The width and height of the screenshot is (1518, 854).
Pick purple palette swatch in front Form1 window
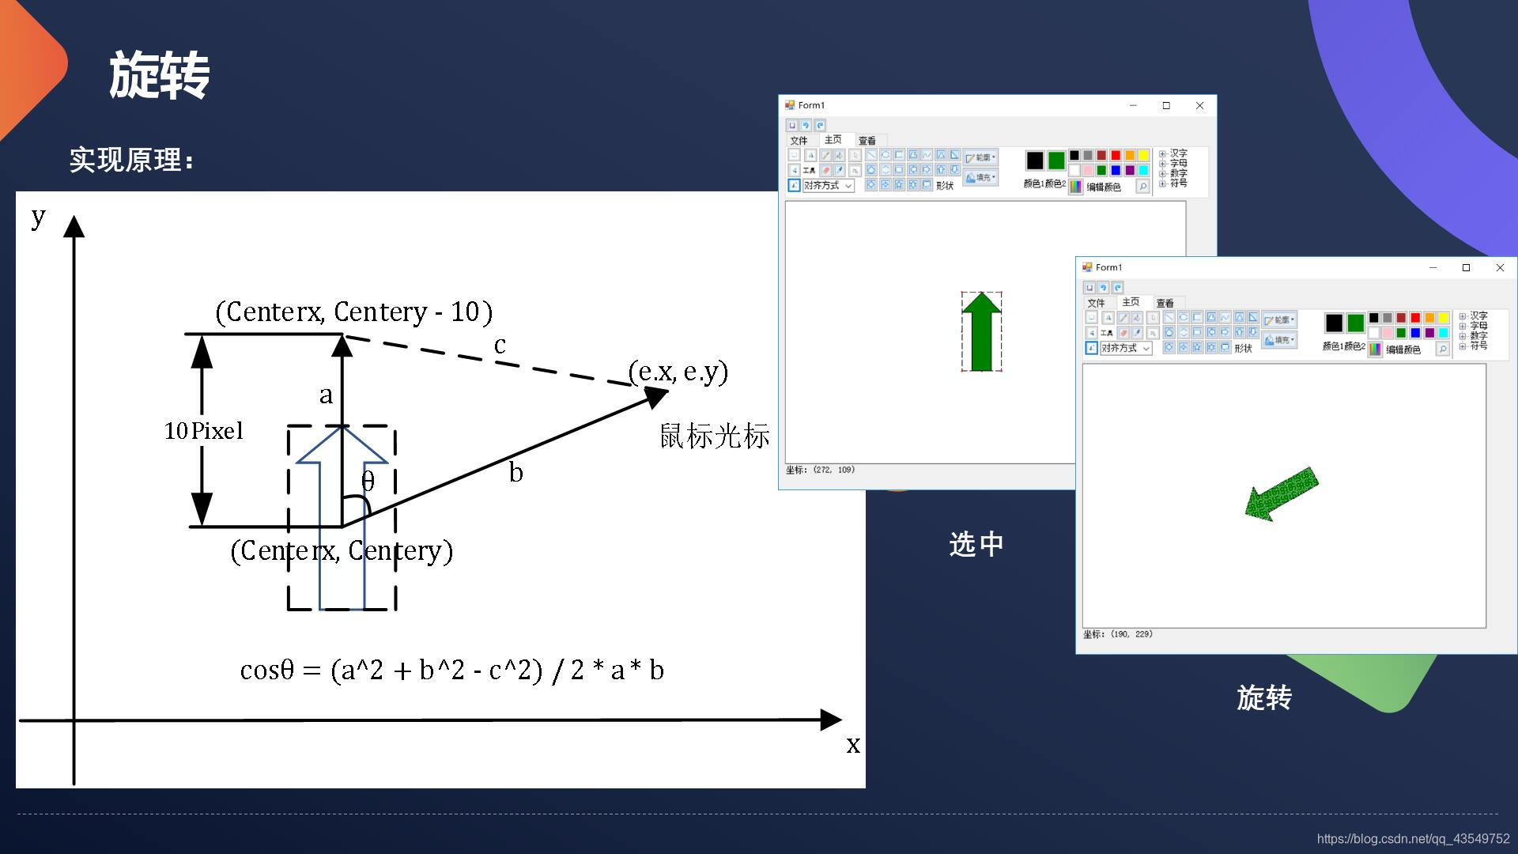[1429, 333]
